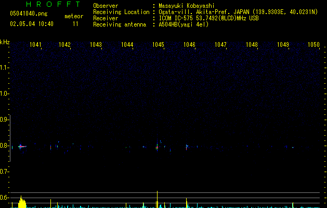This screenshot has width=327, height=208.
Task: Click the HROFFT title text
Action: coord(53,4)
